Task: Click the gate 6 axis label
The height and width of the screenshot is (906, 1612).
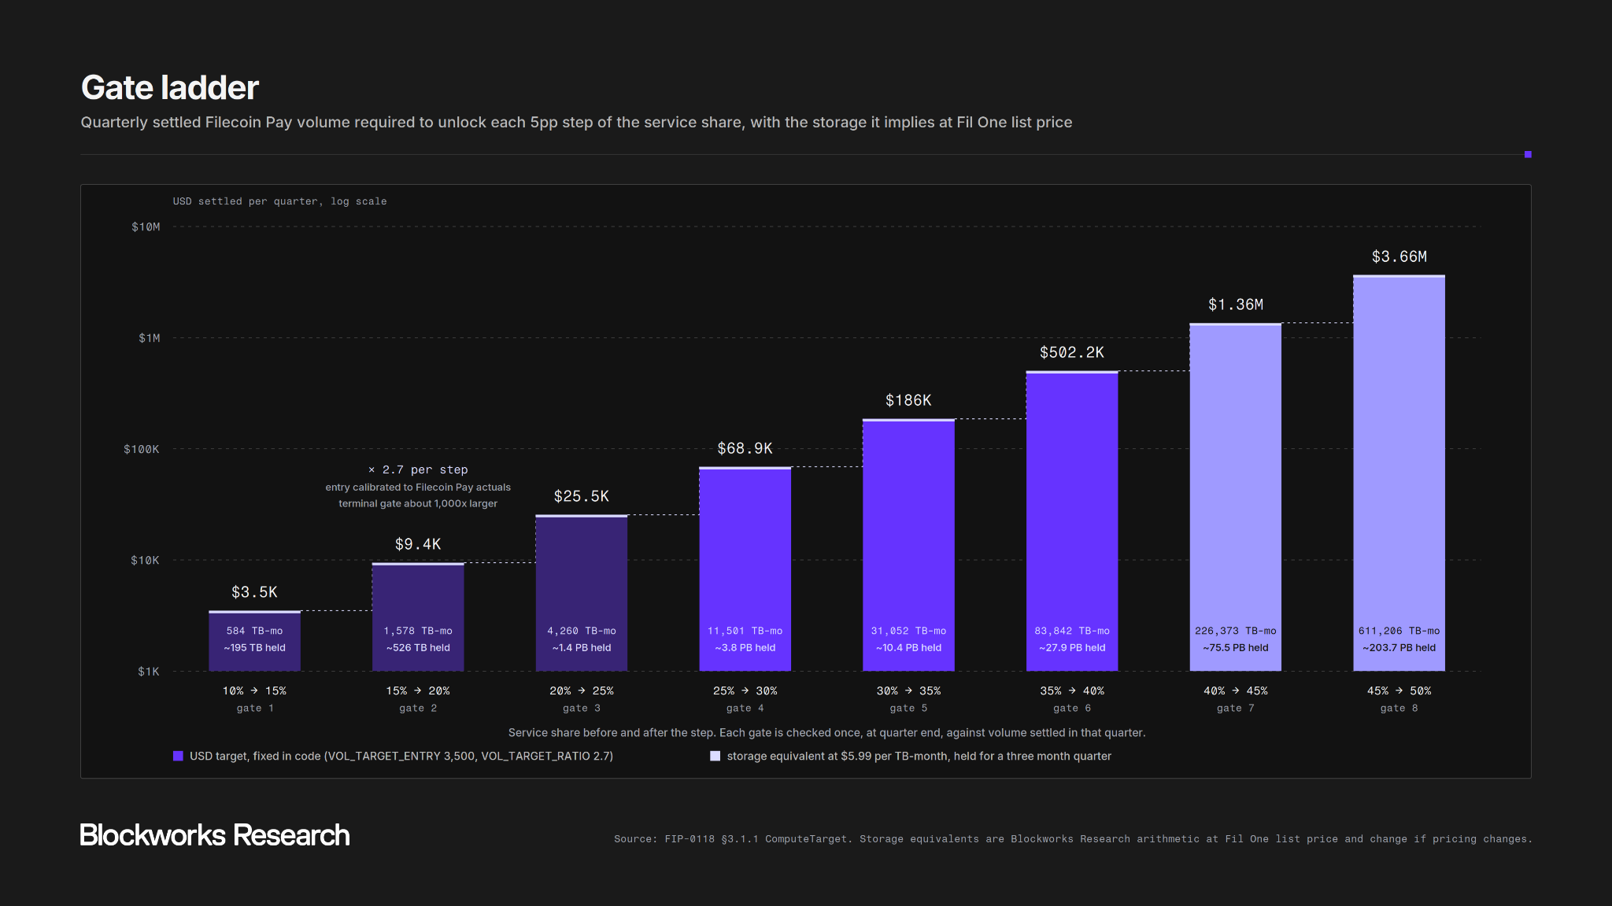Action: [1072, 708]
